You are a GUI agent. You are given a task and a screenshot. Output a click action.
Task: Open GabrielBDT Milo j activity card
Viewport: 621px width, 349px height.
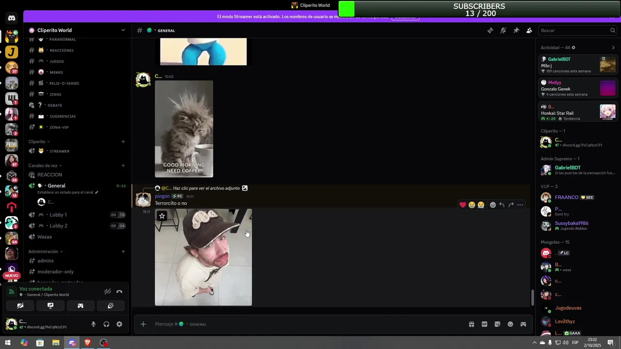pos(578,64)
